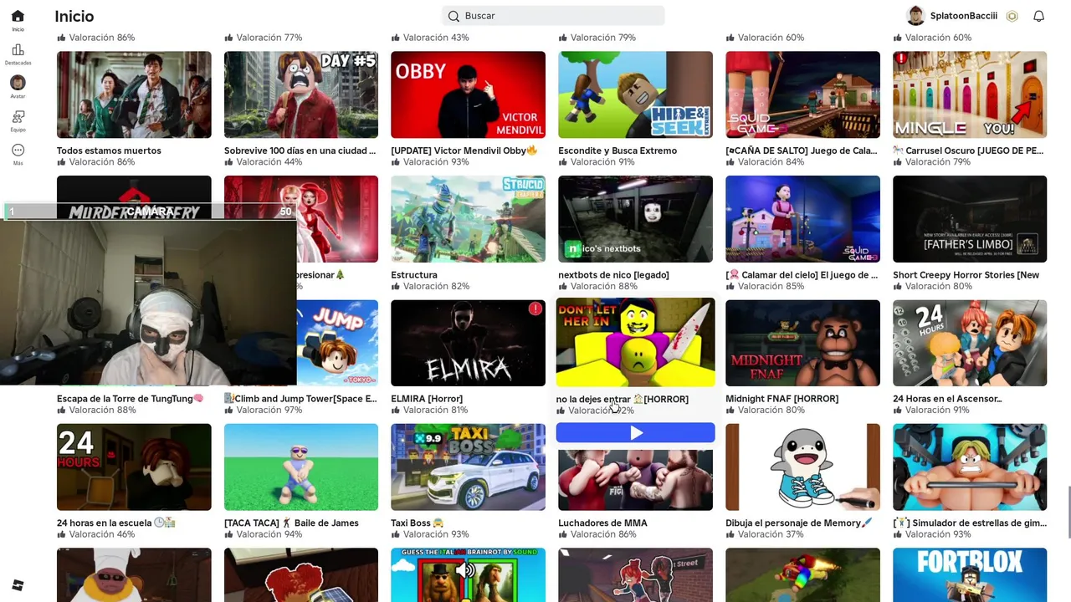Open Carrusel Oscuro Mingle thumbnail

(970, 94)
